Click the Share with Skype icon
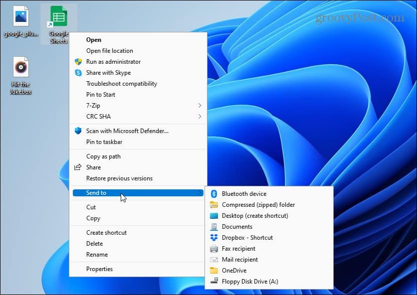Image resolution: width=417 pixels, height=295 pixels. click(x=78, y=73)
